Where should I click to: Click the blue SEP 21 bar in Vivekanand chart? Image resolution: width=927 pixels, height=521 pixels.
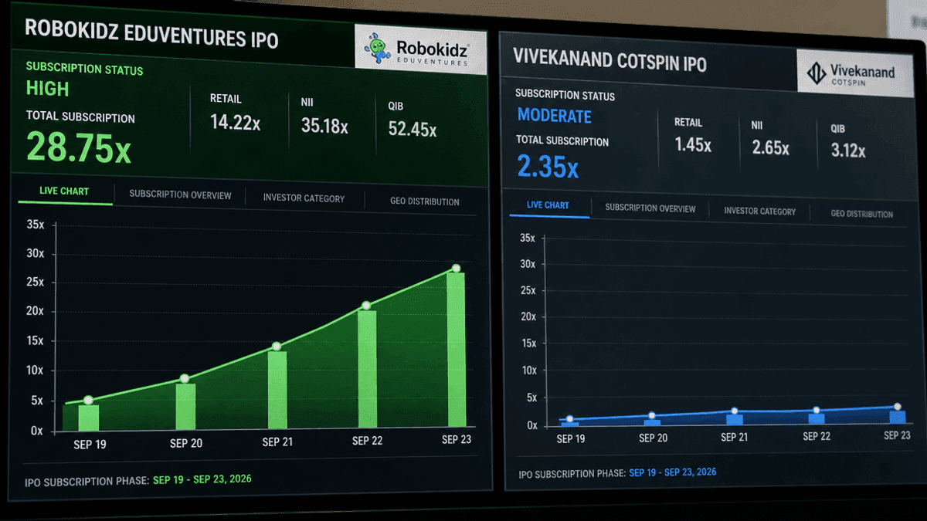coord(734,420)
